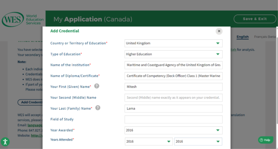Click the help icon beside Last (Family) Name

point(98,108)
